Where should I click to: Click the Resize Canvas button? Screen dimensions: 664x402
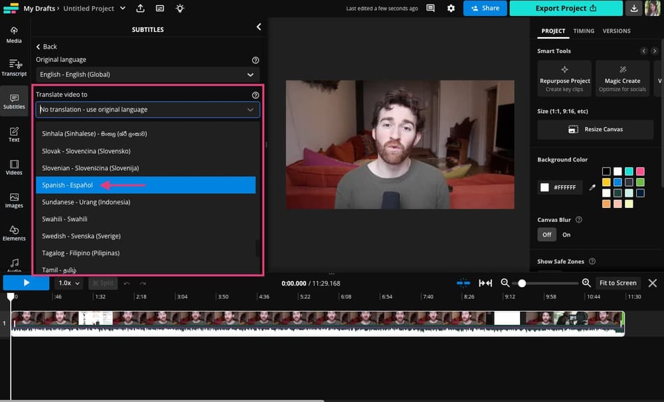[x=595, y=130]
